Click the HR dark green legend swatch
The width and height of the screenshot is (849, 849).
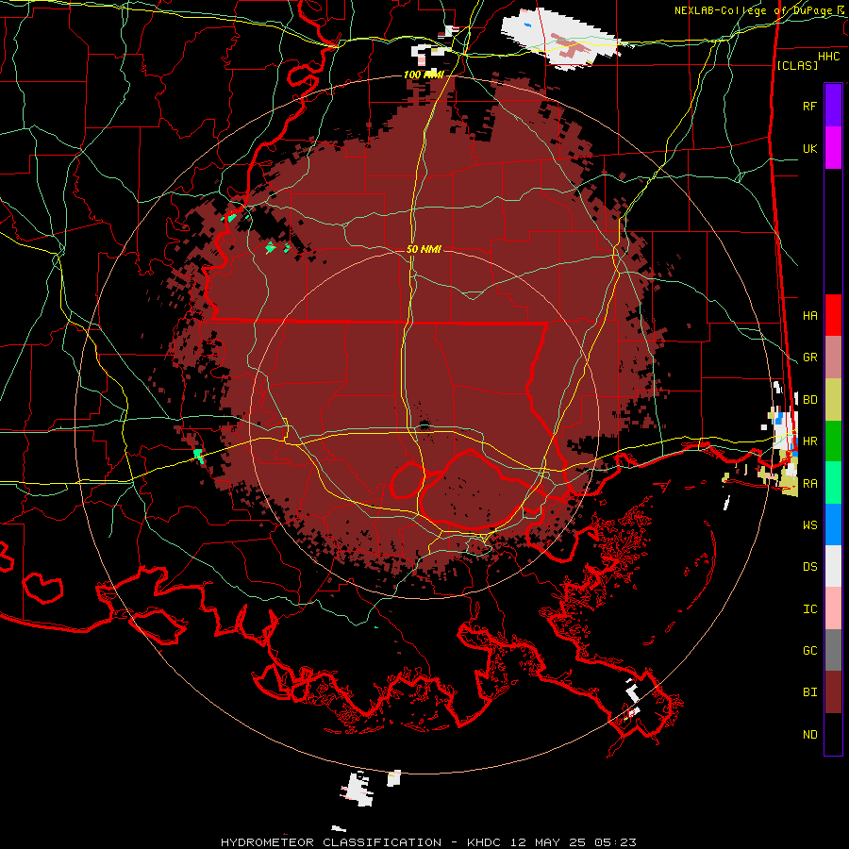point(833,441)
